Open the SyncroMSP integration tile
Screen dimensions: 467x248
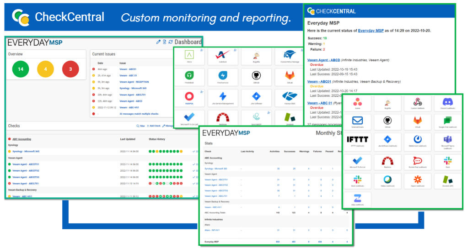pyautogui.click(x=256, y=118)
